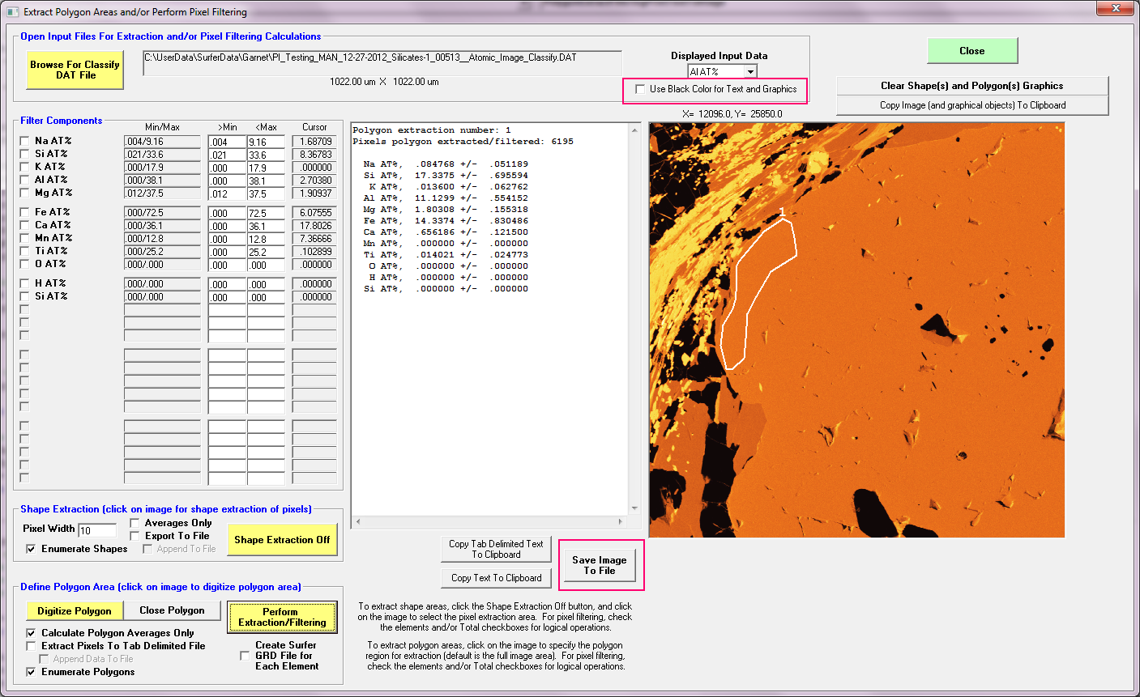Click Copy Tab Delimited Text To Clipboard
1140x697 pixels.
[x=496, y=549]
